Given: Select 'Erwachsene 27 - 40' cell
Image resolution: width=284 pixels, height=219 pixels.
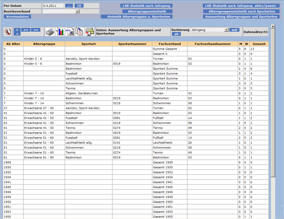Looking at the screenshot, I should (x=44, y=108).
